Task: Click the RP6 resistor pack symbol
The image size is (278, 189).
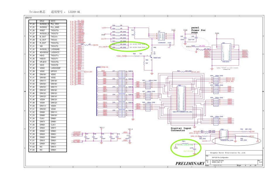Action: click(217, 121)
